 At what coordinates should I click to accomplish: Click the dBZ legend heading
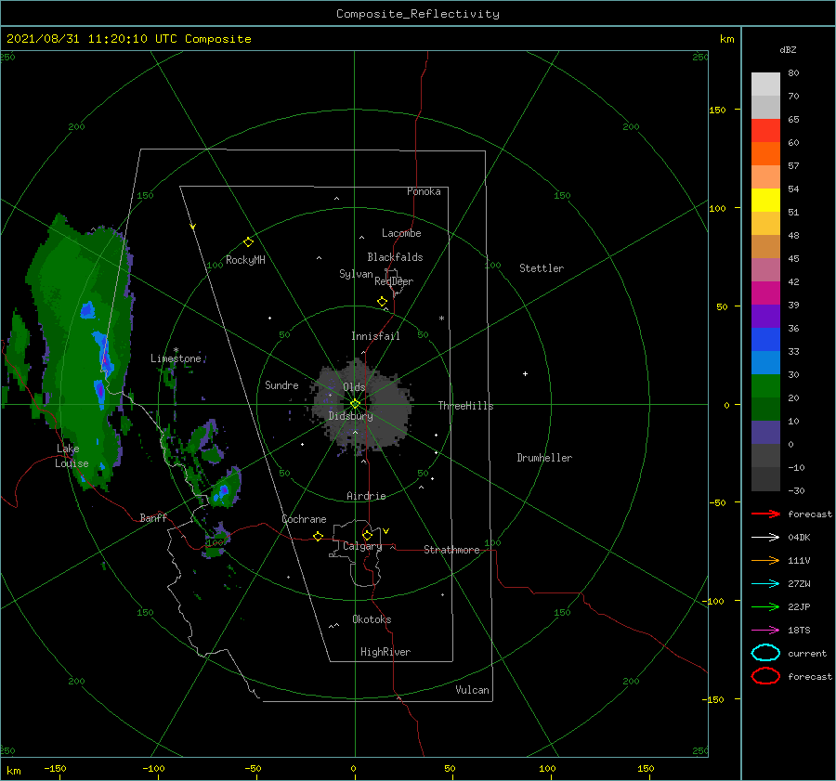click(x=788, y=49)
